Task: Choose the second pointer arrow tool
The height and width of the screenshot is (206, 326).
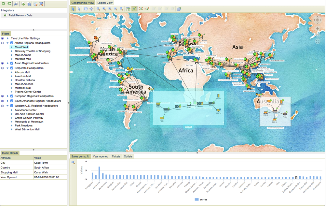Action: point(79,9)
